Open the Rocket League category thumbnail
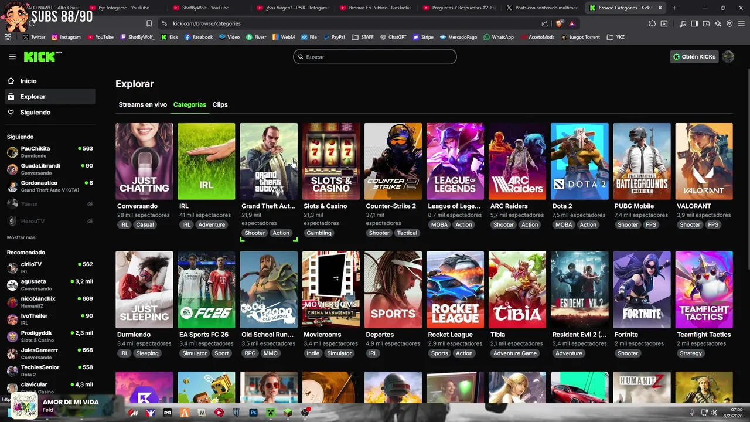This screenshot has height=422, width=750. [x=455, y=290]
